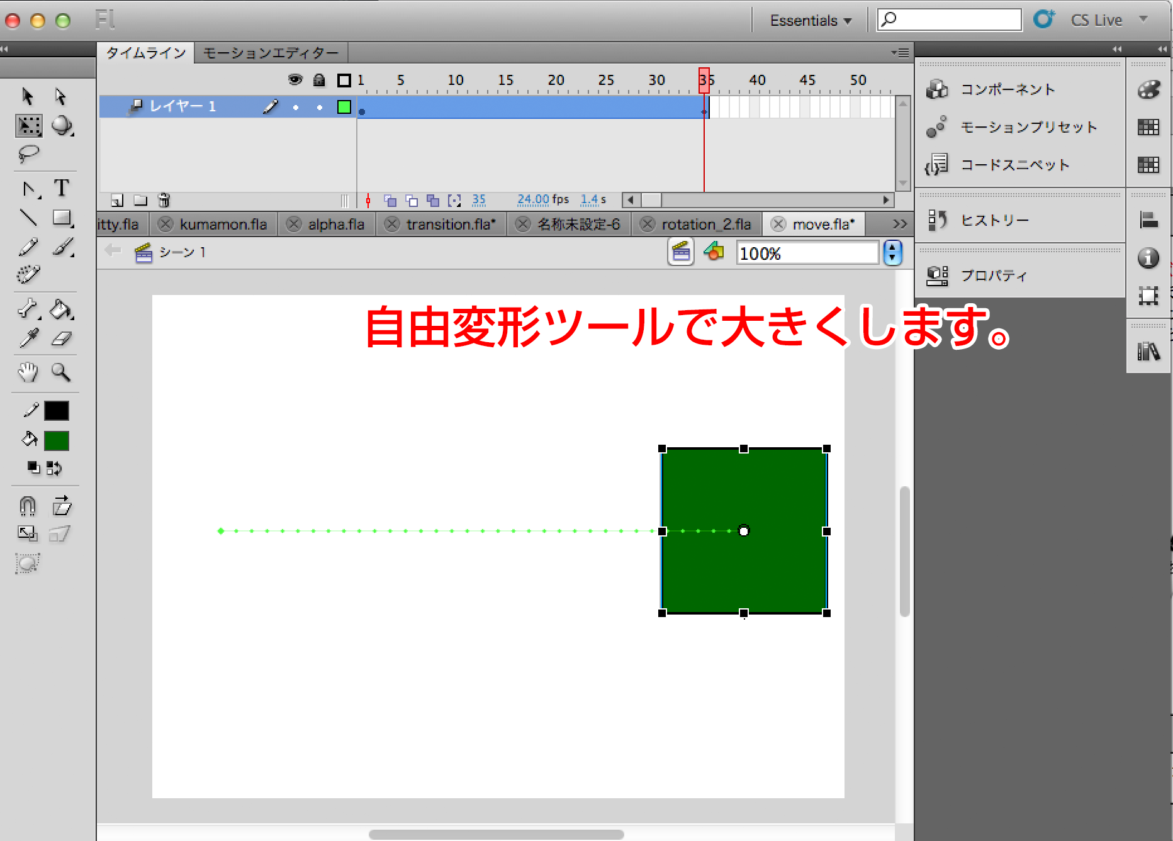This screenshot has height=841, width=1173.
Task: Select the Lasso tool
Action: 28,154
